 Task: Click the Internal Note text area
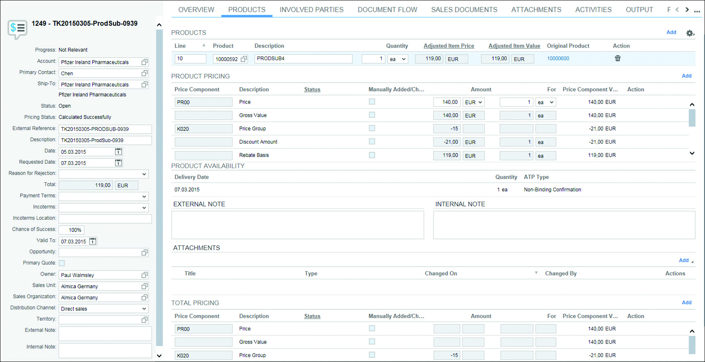click(x=564, y=225)
